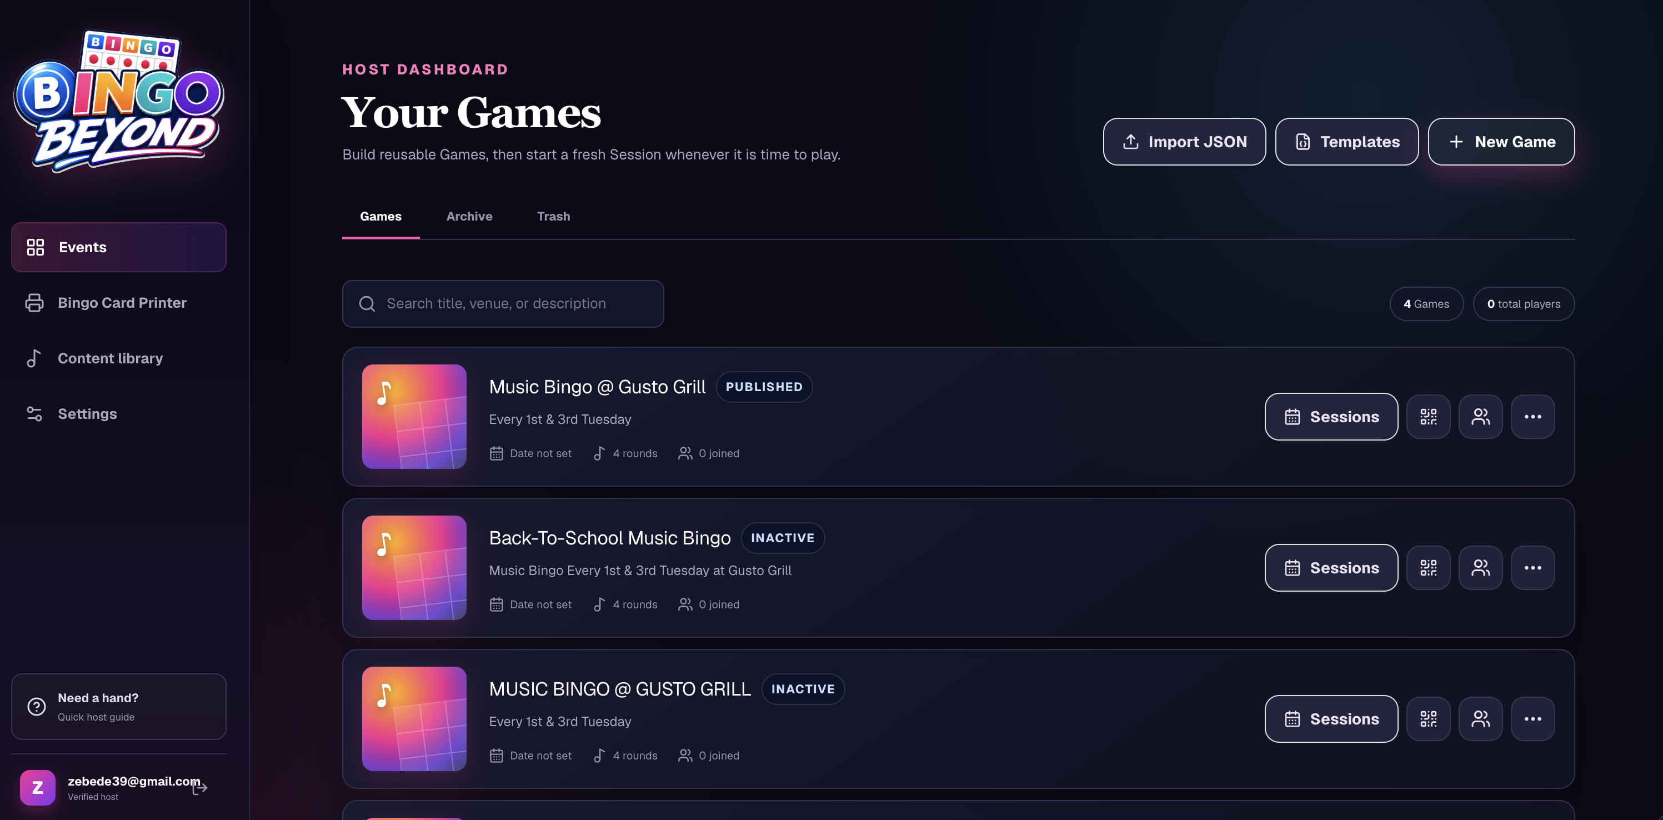The height and width of the screenshot is (820, 1663).
Task: Click the PUBLISHED status badge
Action: click(x=764, y=387)
